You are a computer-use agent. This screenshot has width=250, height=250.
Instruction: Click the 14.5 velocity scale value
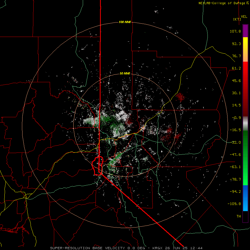pos(236,105)
